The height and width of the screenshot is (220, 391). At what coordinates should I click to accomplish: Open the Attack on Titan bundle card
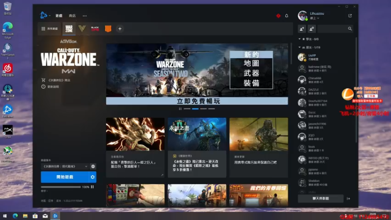pos(135,148)
